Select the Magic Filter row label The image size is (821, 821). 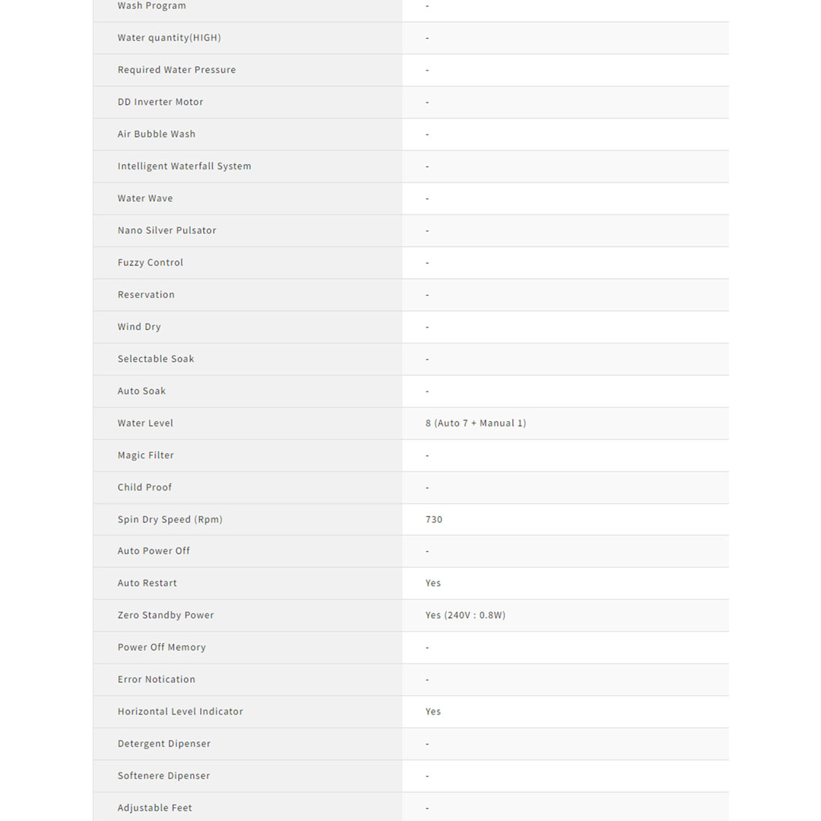tap(145, 455)
